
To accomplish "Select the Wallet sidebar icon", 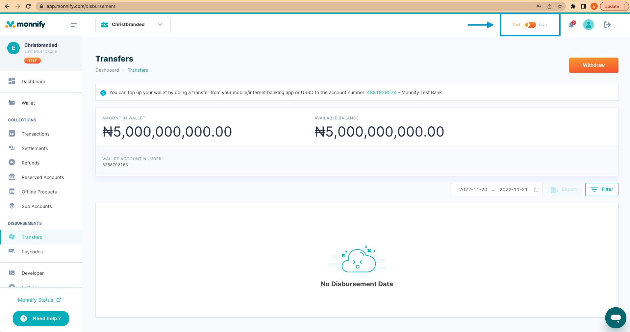I will [x=28, y=103].
